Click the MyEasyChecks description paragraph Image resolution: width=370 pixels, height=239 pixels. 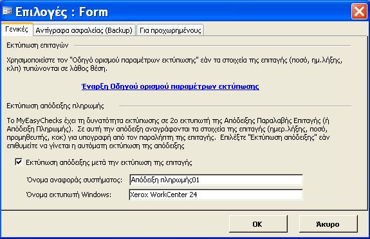pos(168,133)
